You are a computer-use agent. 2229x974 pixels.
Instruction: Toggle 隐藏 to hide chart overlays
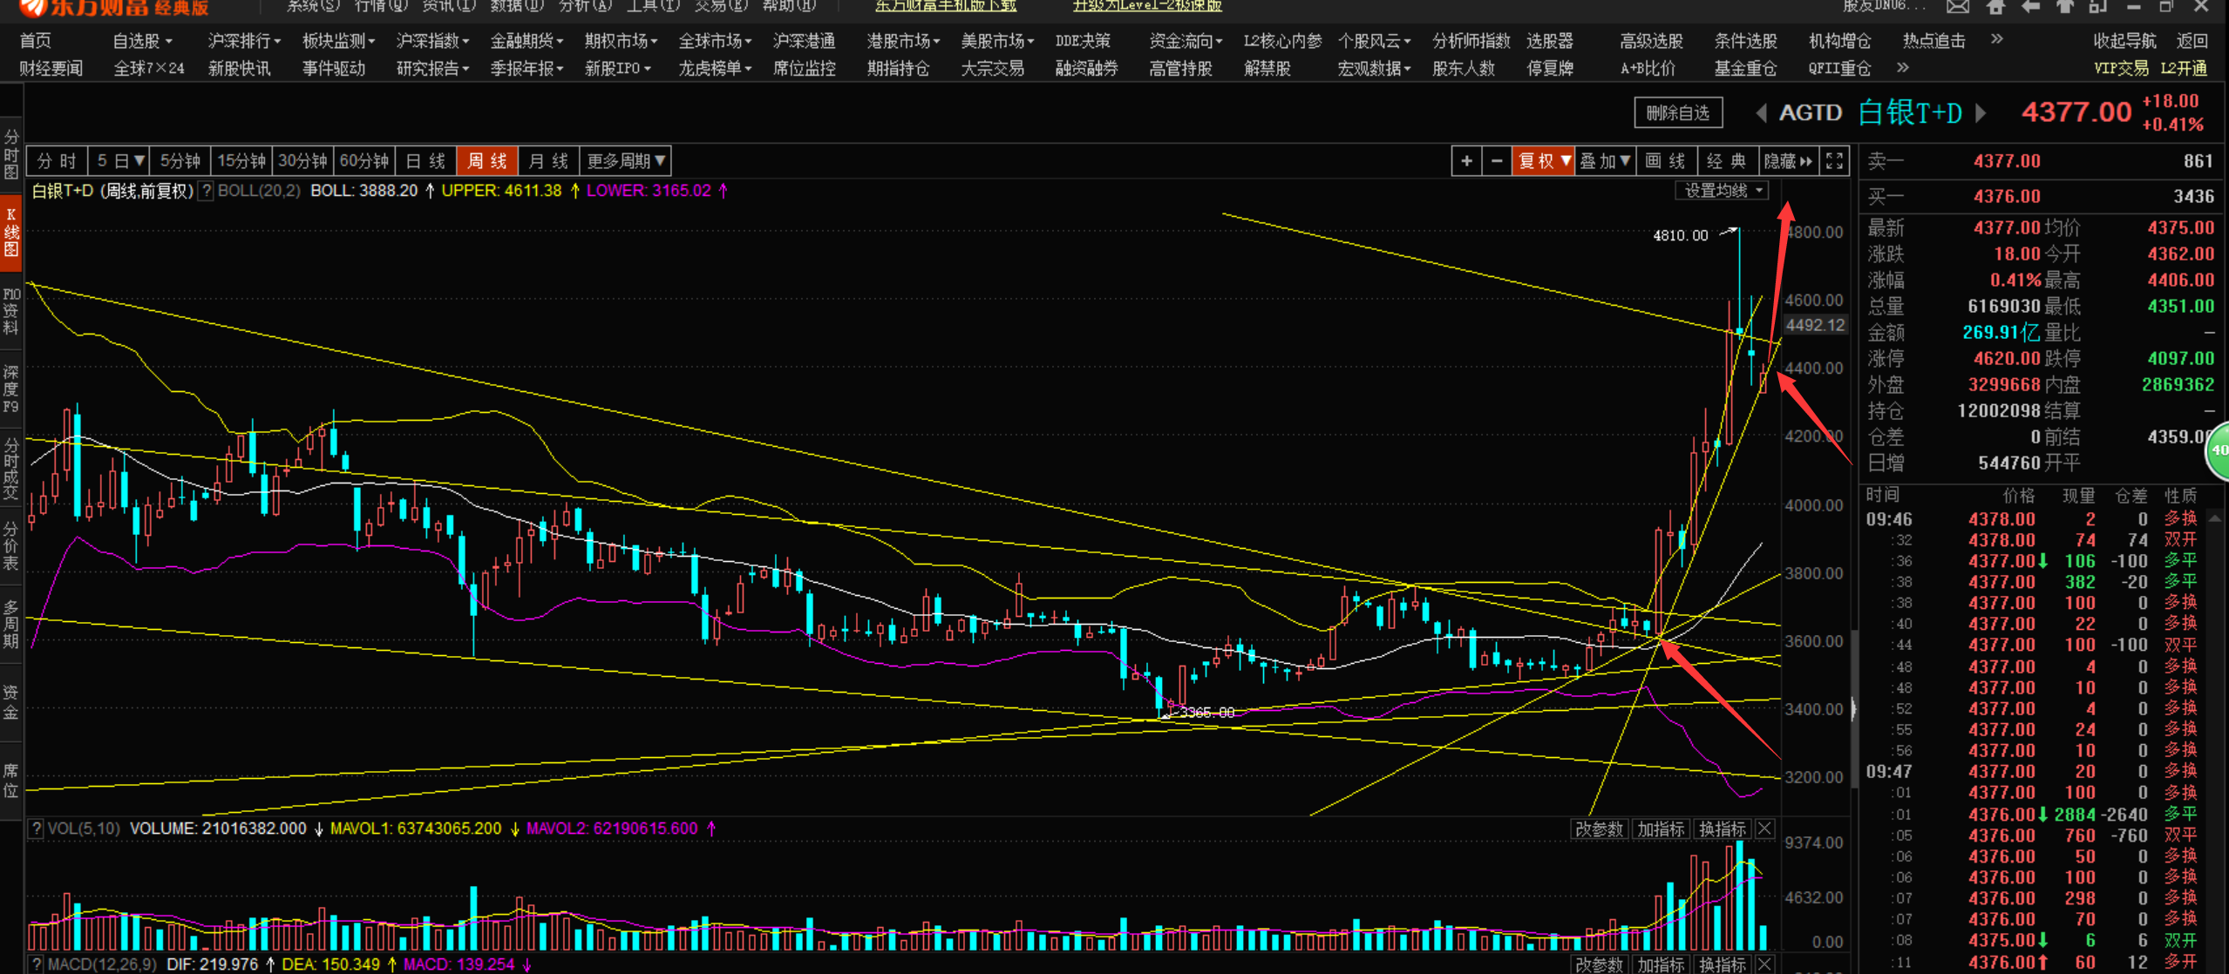[x=1783, y=160]
